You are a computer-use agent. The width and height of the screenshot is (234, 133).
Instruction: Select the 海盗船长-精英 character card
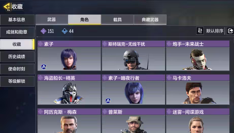tap(69, 90)
